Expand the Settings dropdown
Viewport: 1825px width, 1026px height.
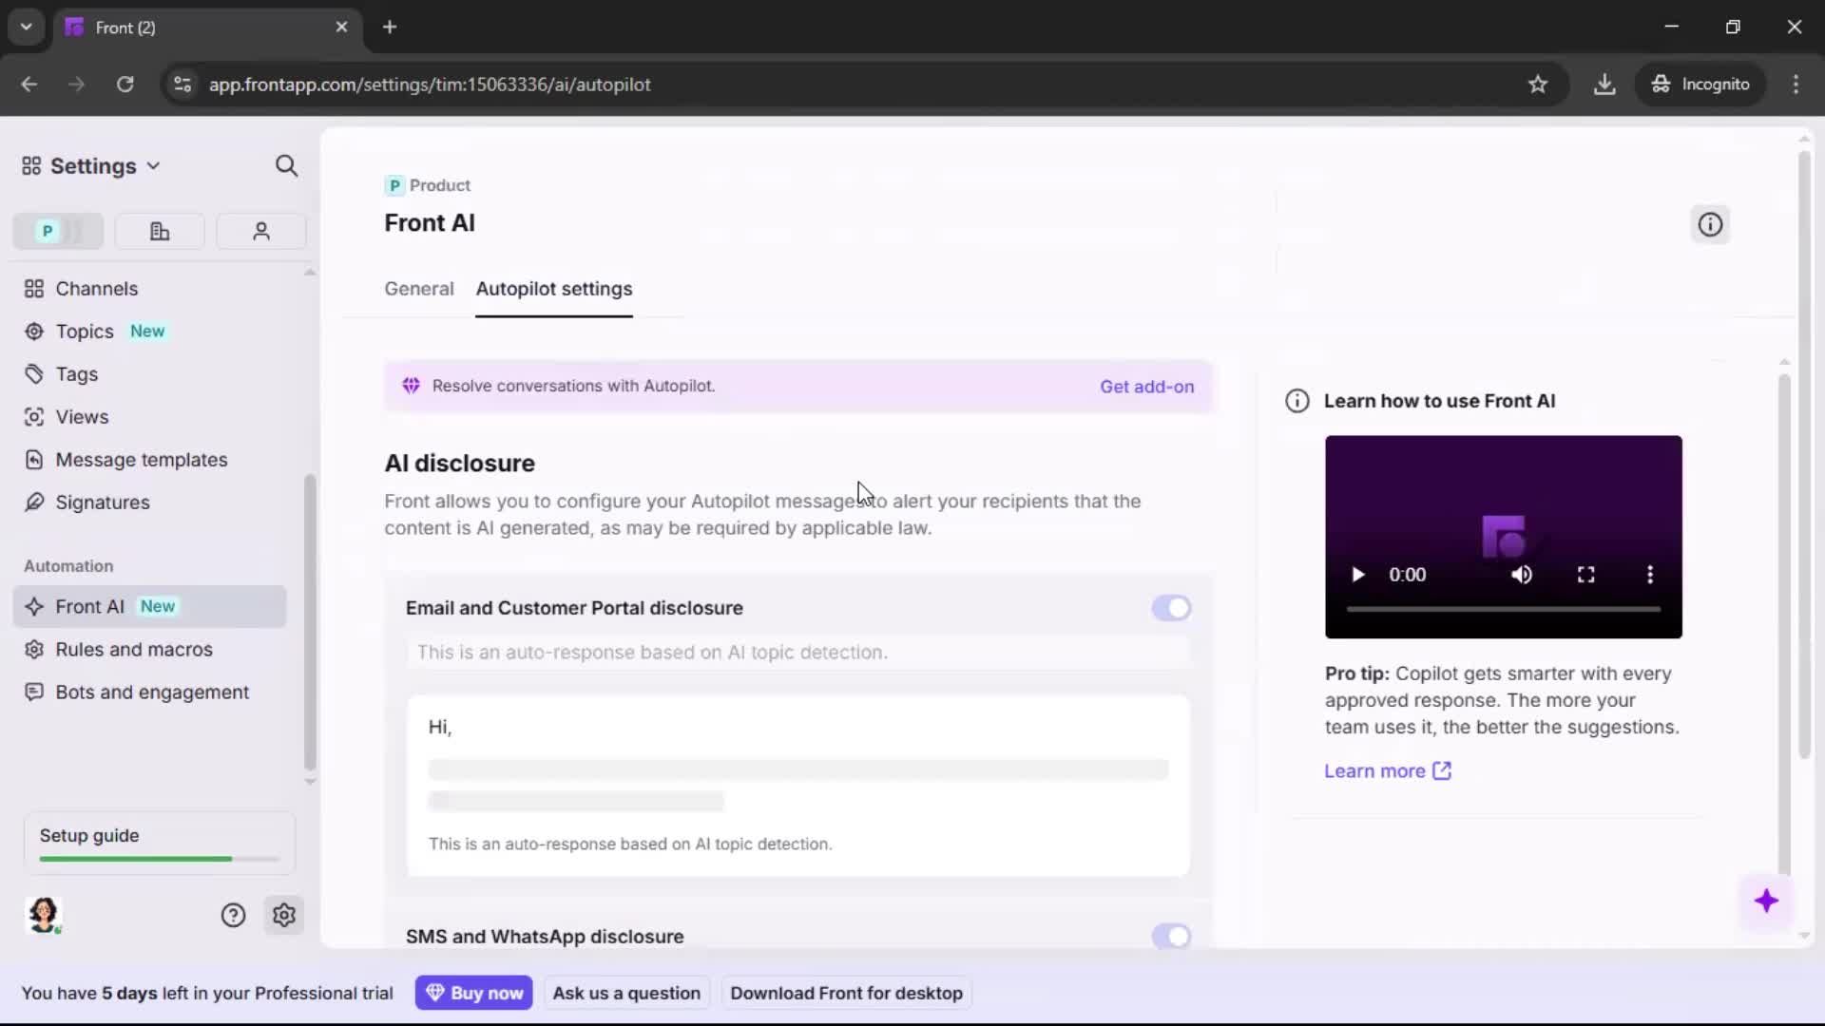[154, 165]
